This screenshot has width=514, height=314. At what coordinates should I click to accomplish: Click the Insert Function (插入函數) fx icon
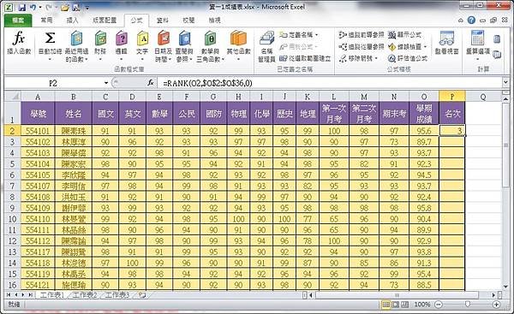point(19,39)
